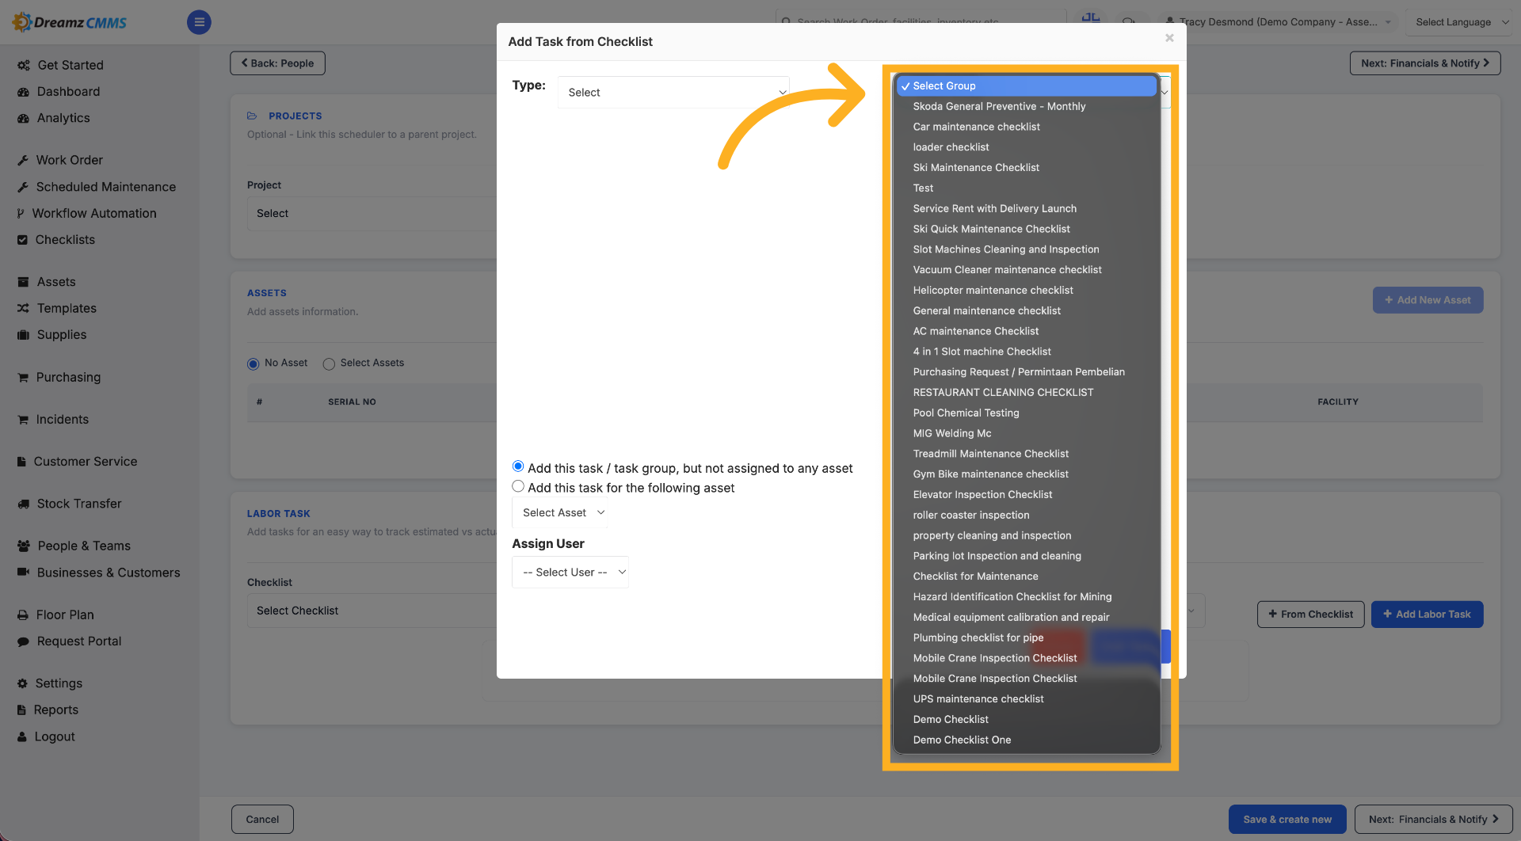The height and width of the screenshot is (841, 1521).
Task: Select 'Add this task for the following asset'
Action: click(x=518, y=486)
